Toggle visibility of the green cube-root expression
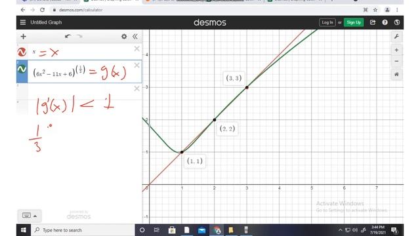 22,69
